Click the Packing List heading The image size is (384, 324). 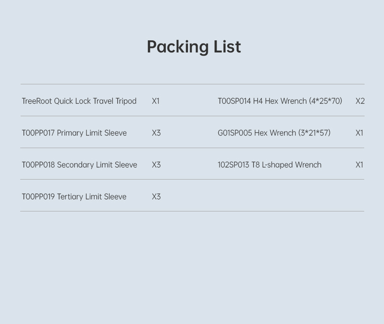[x=194, y=47]
